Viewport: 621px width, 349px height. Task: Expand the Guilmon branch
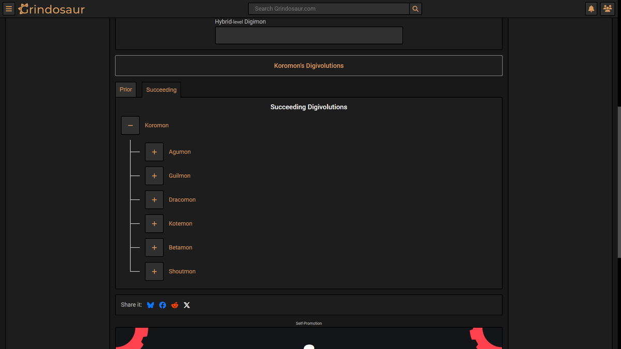pyautogui.click(x=154, y=176)
